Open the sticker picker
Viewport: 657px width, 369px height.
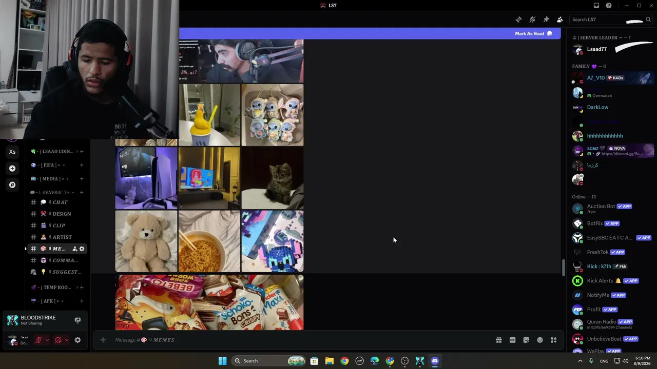526,340
